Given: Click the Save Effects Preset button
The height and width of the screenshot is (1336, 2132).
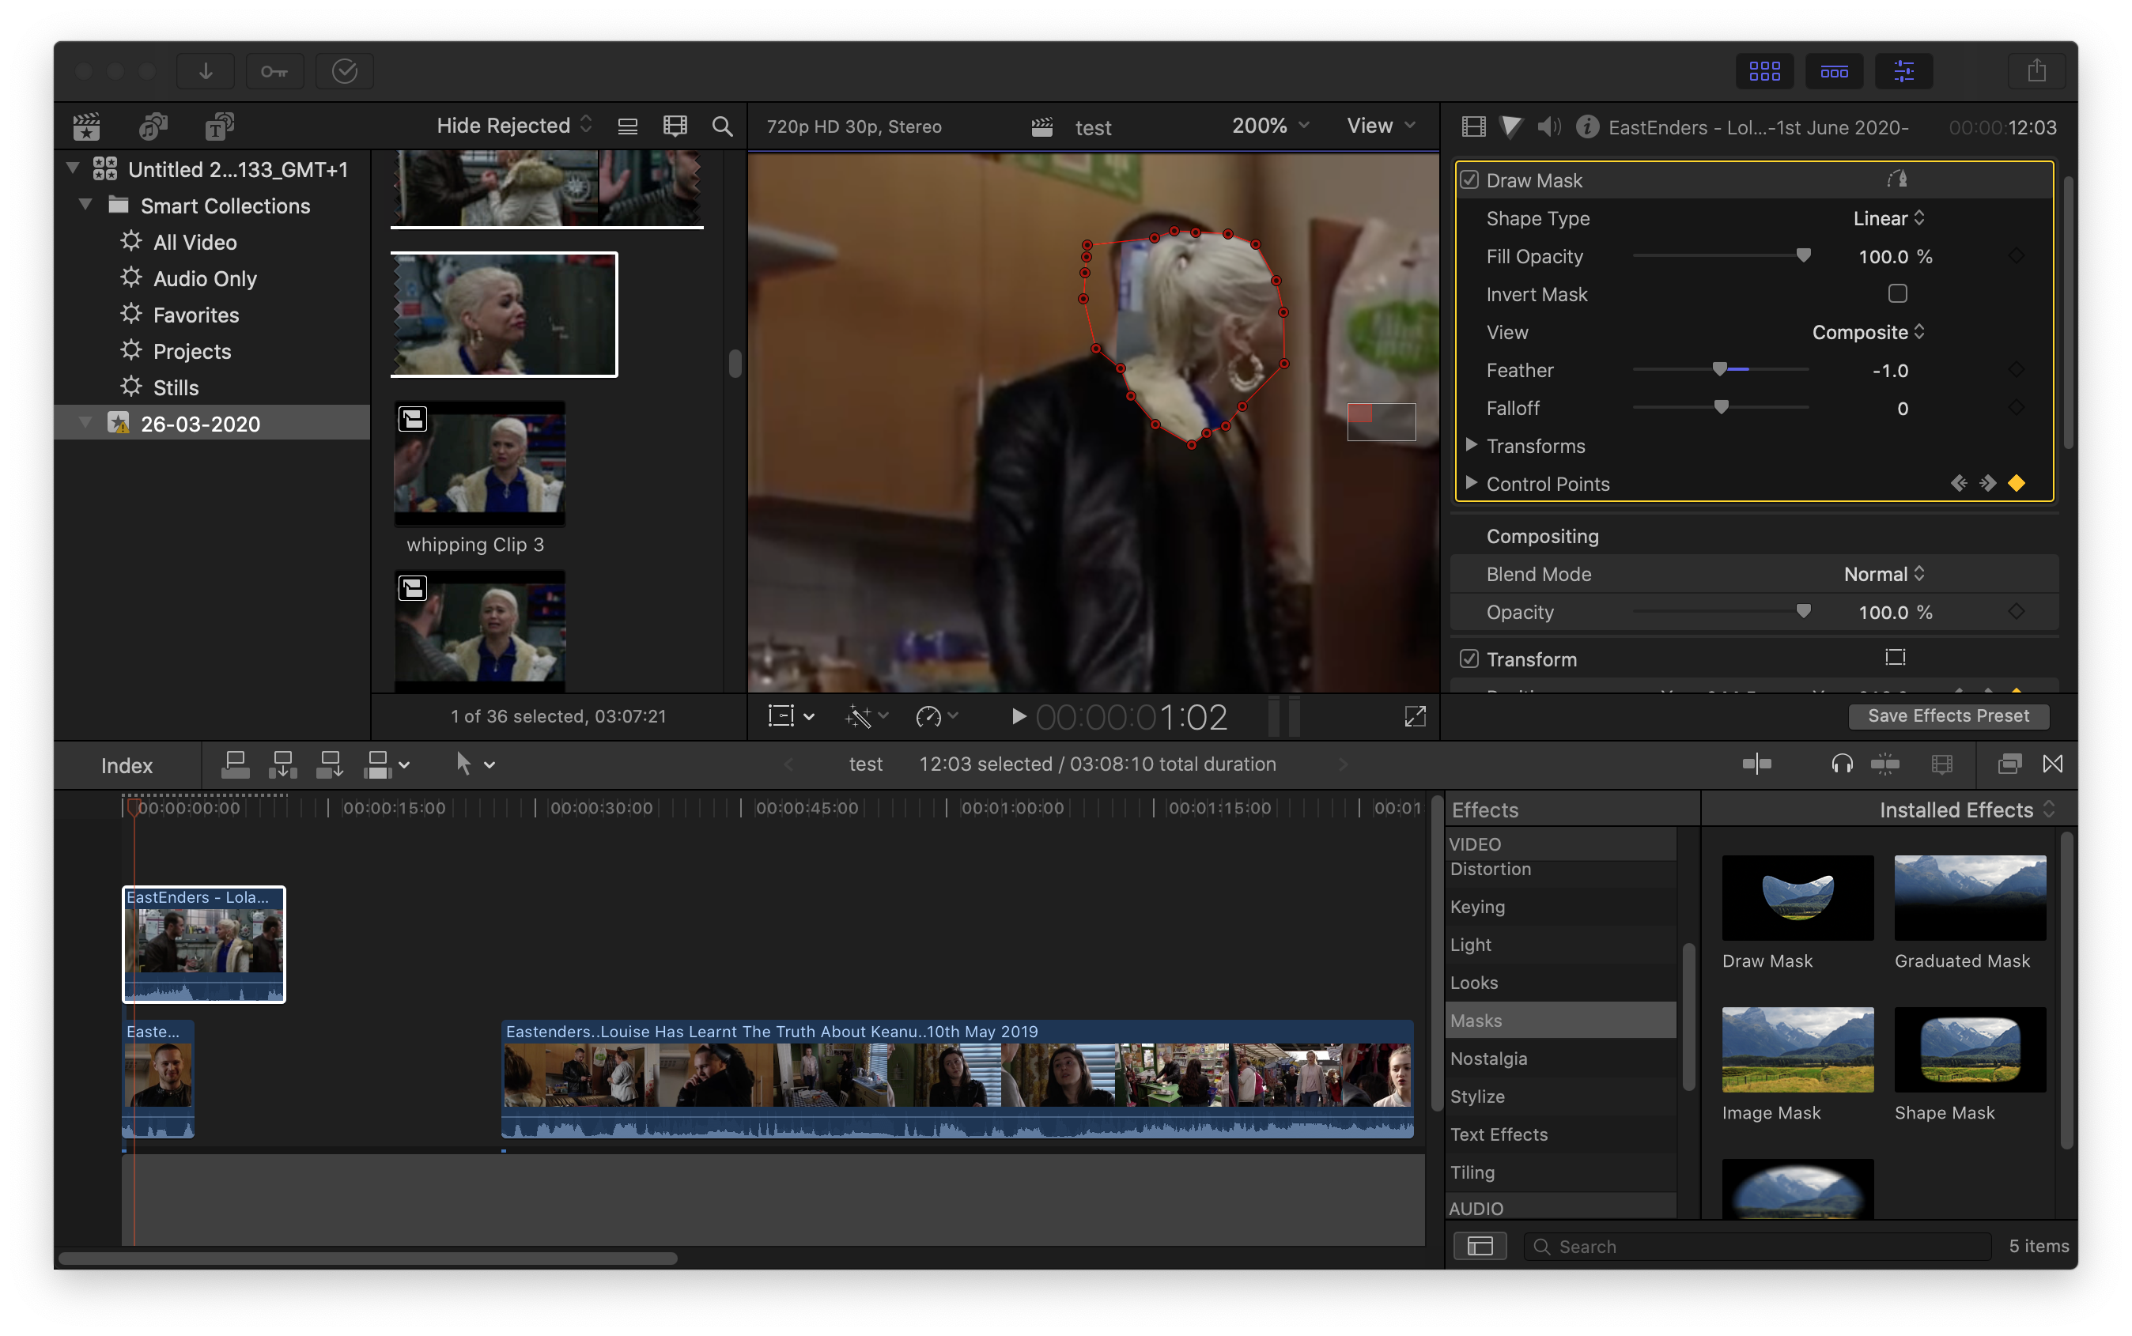Looking at the screenshot, I should coord(1949,715).
